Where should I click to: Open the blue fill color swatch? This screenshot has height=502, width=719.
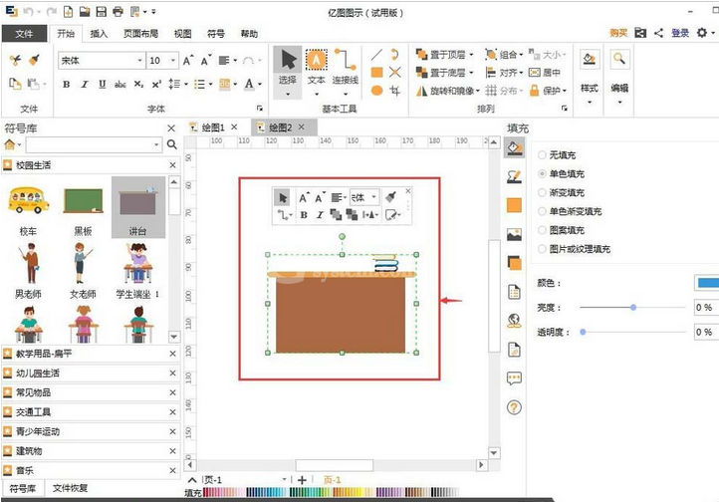point(707,283)
